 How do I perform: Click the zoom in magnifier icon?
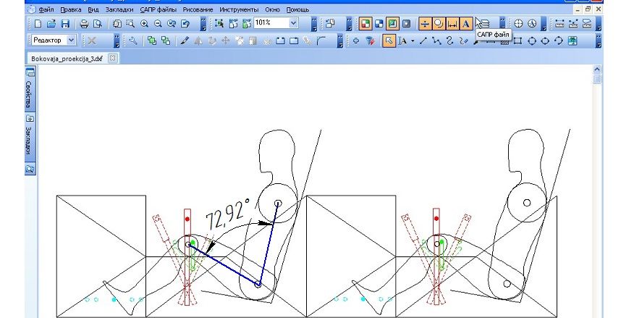tap(144, 24)
